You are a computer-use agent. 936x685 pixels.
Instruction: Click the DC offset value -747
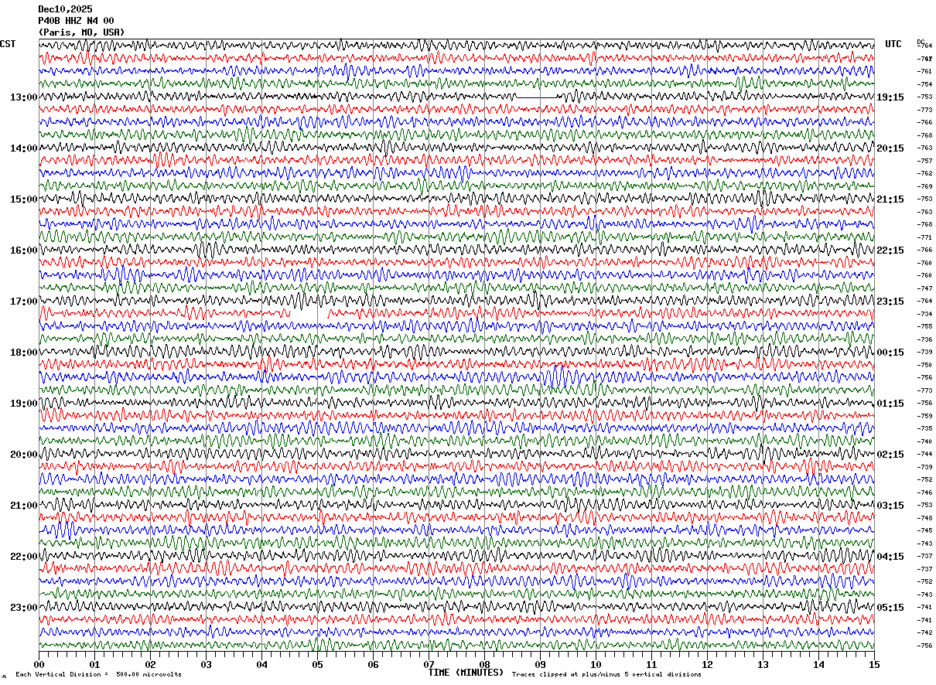click(x=924, y=288)
